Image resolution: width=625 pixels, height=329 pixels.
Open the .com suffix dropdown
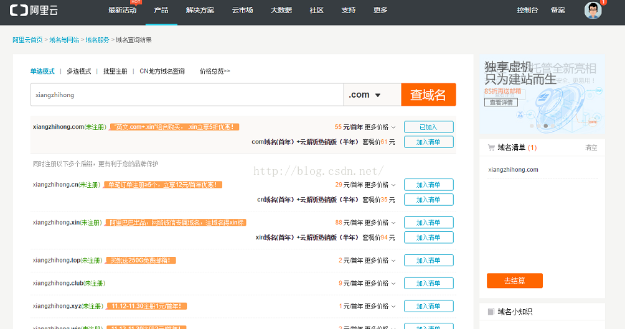point(372,95)
